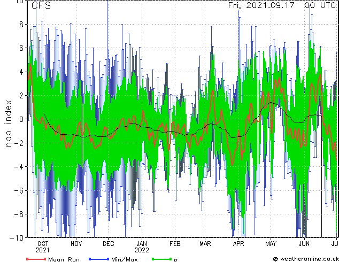Click the CFS model label
The image size is (339, 262).
pos(41,5)
